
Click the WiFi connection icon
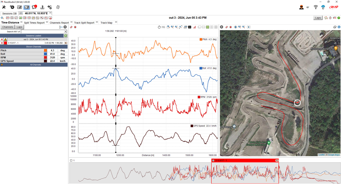click(316, 7)
